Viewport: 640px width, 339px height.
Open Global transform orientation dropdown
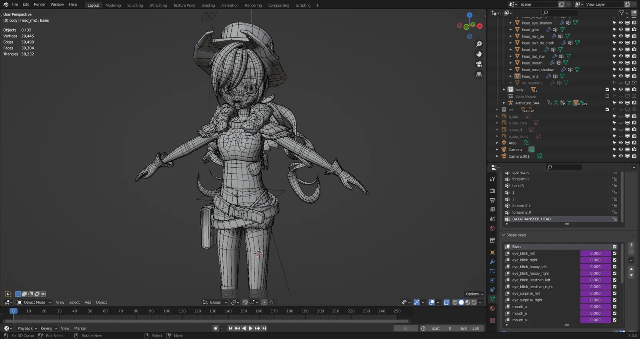(215, 303)
